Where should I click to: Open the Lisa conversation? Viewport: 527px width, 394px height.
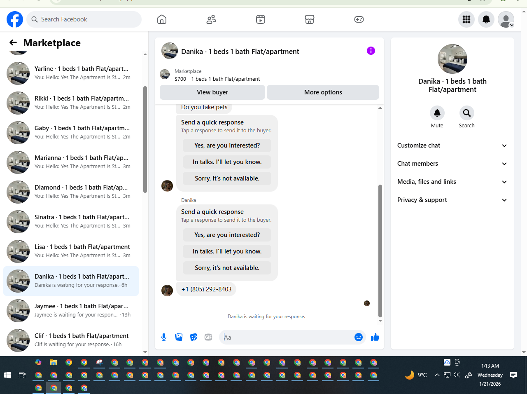[71, 251]
